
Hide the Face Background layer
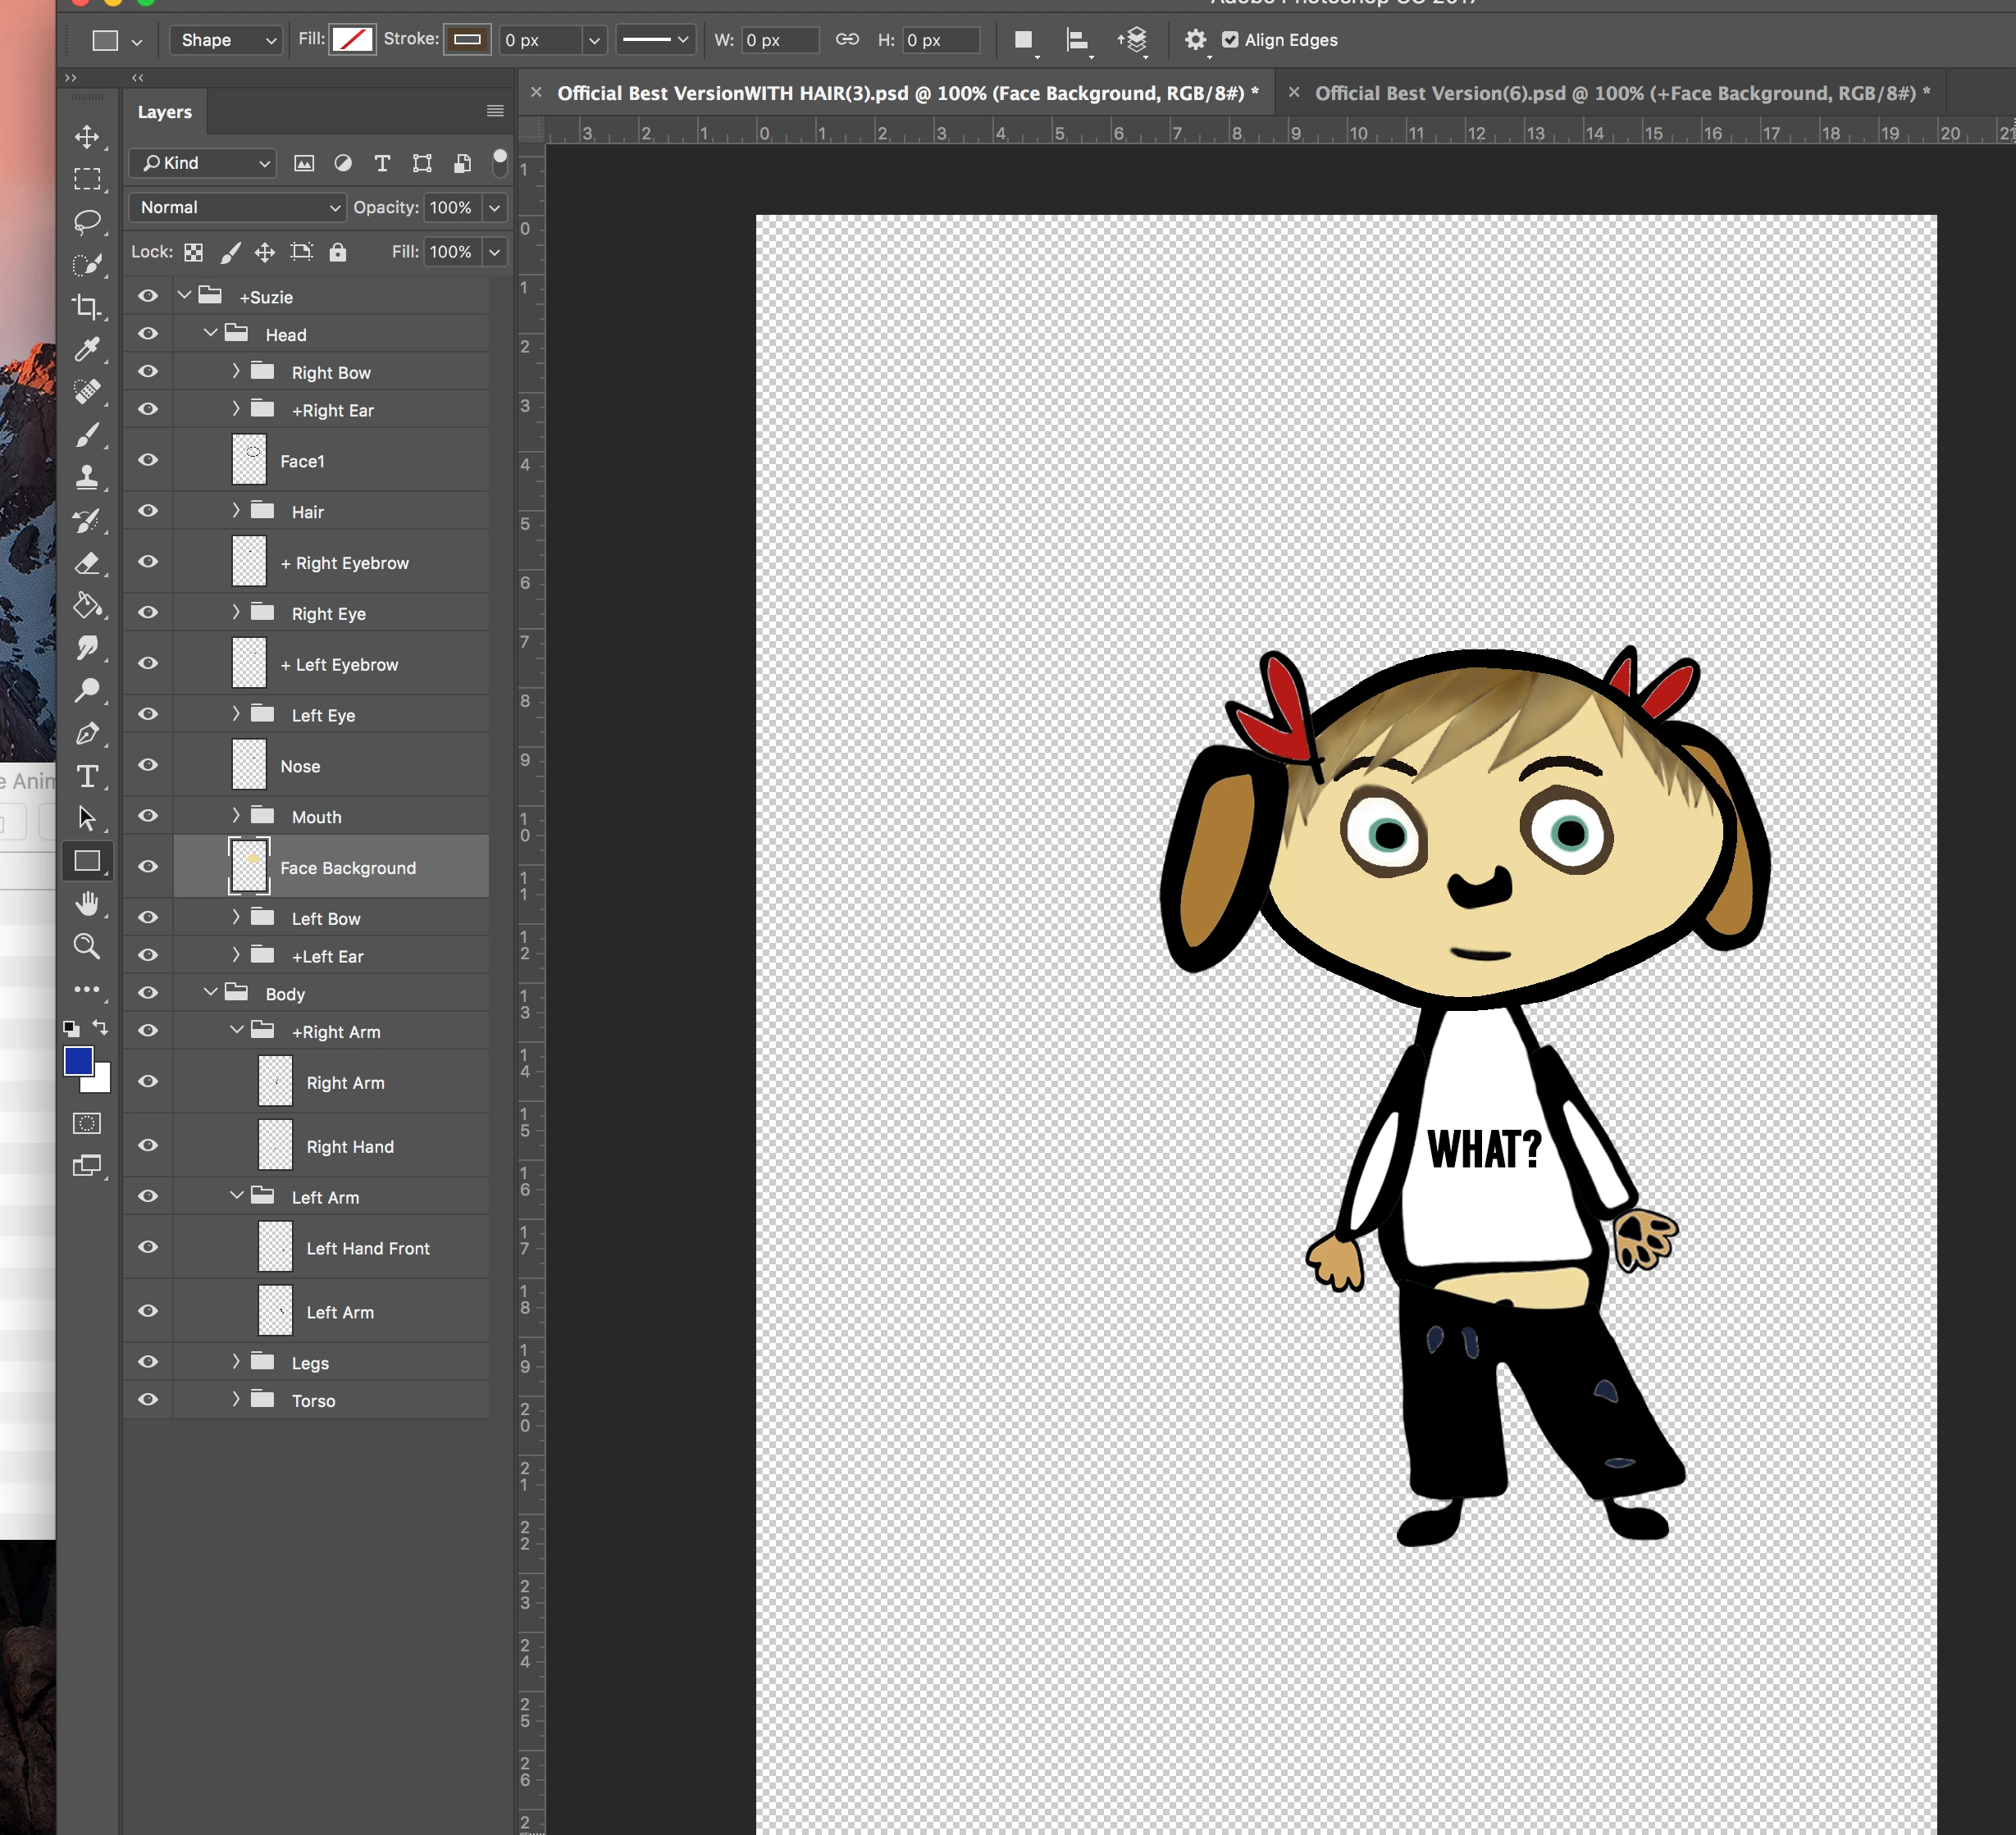(148, 867)
